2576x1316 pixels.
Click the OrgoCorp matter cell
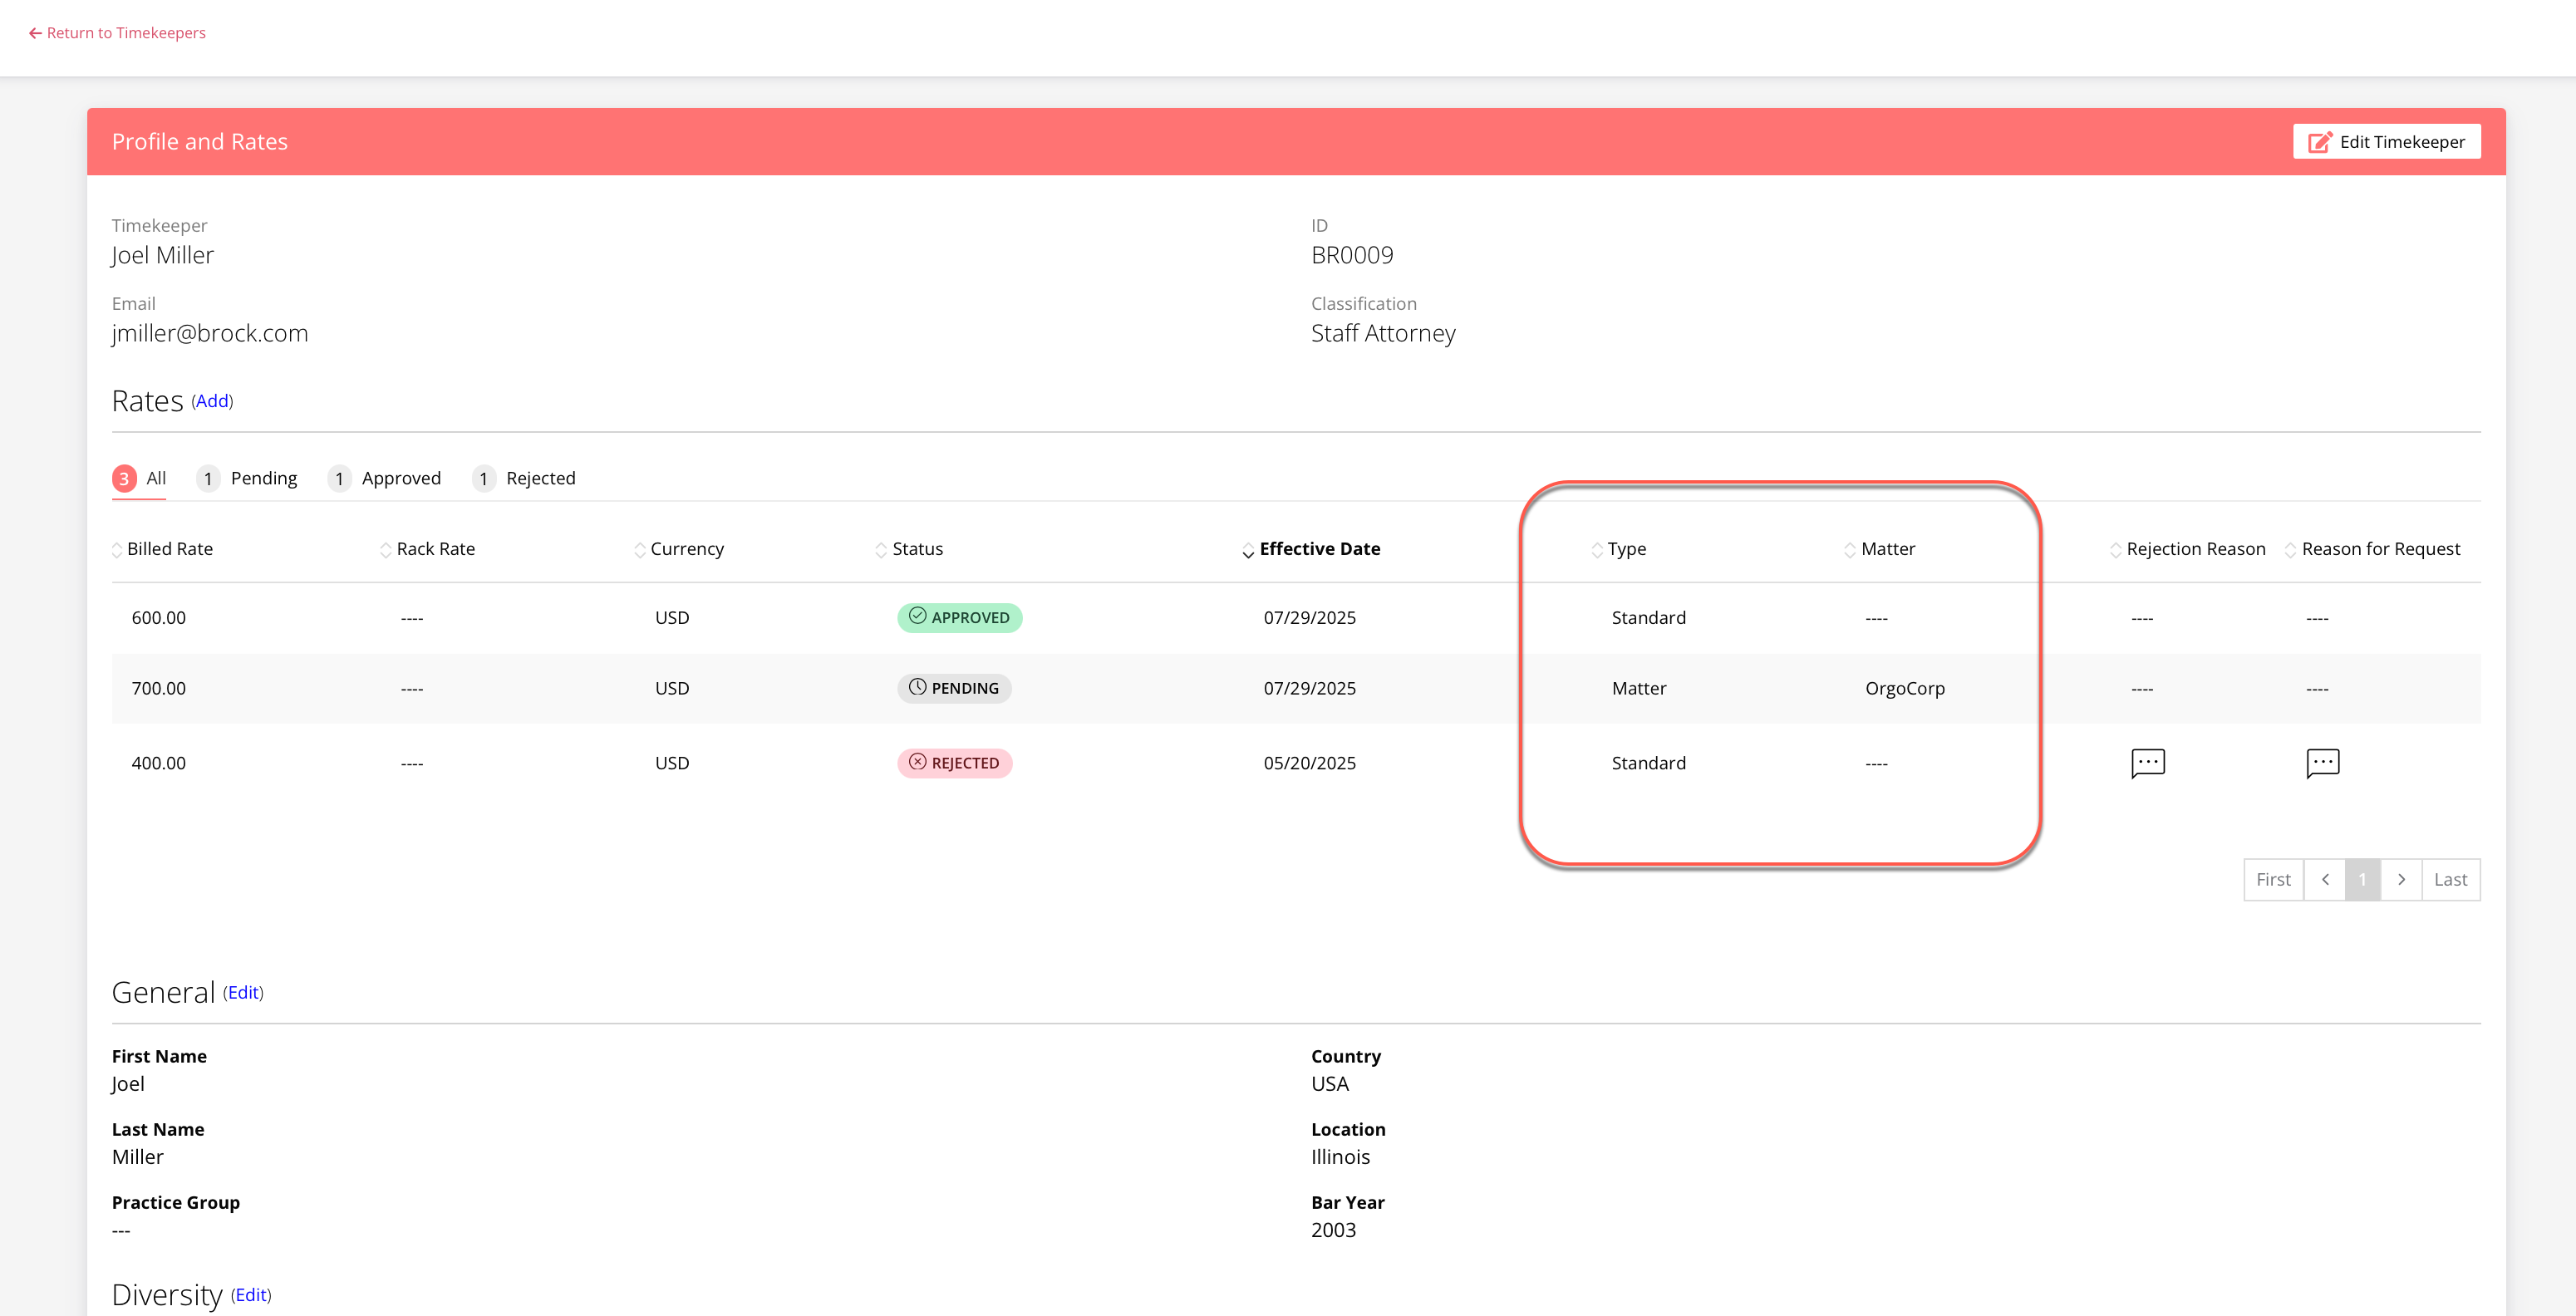pos(1905,689)
